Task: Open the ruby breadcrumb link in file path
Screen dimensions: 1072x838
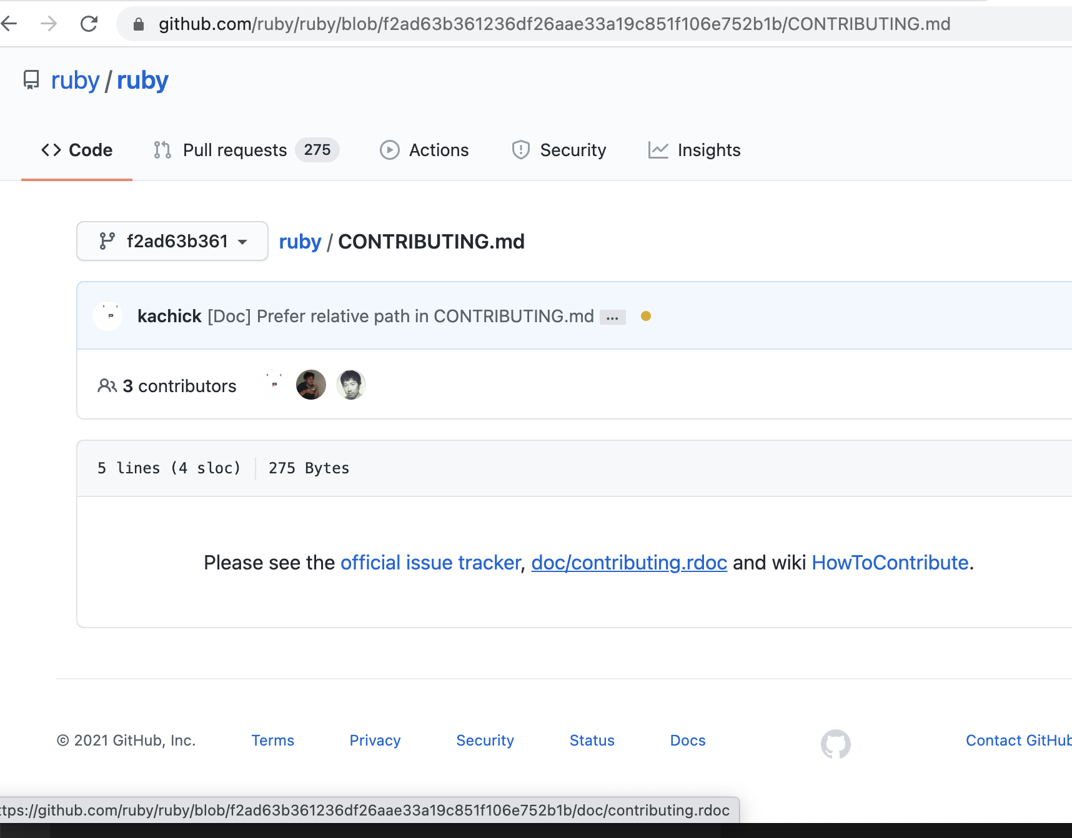Action: pos(300,242)
